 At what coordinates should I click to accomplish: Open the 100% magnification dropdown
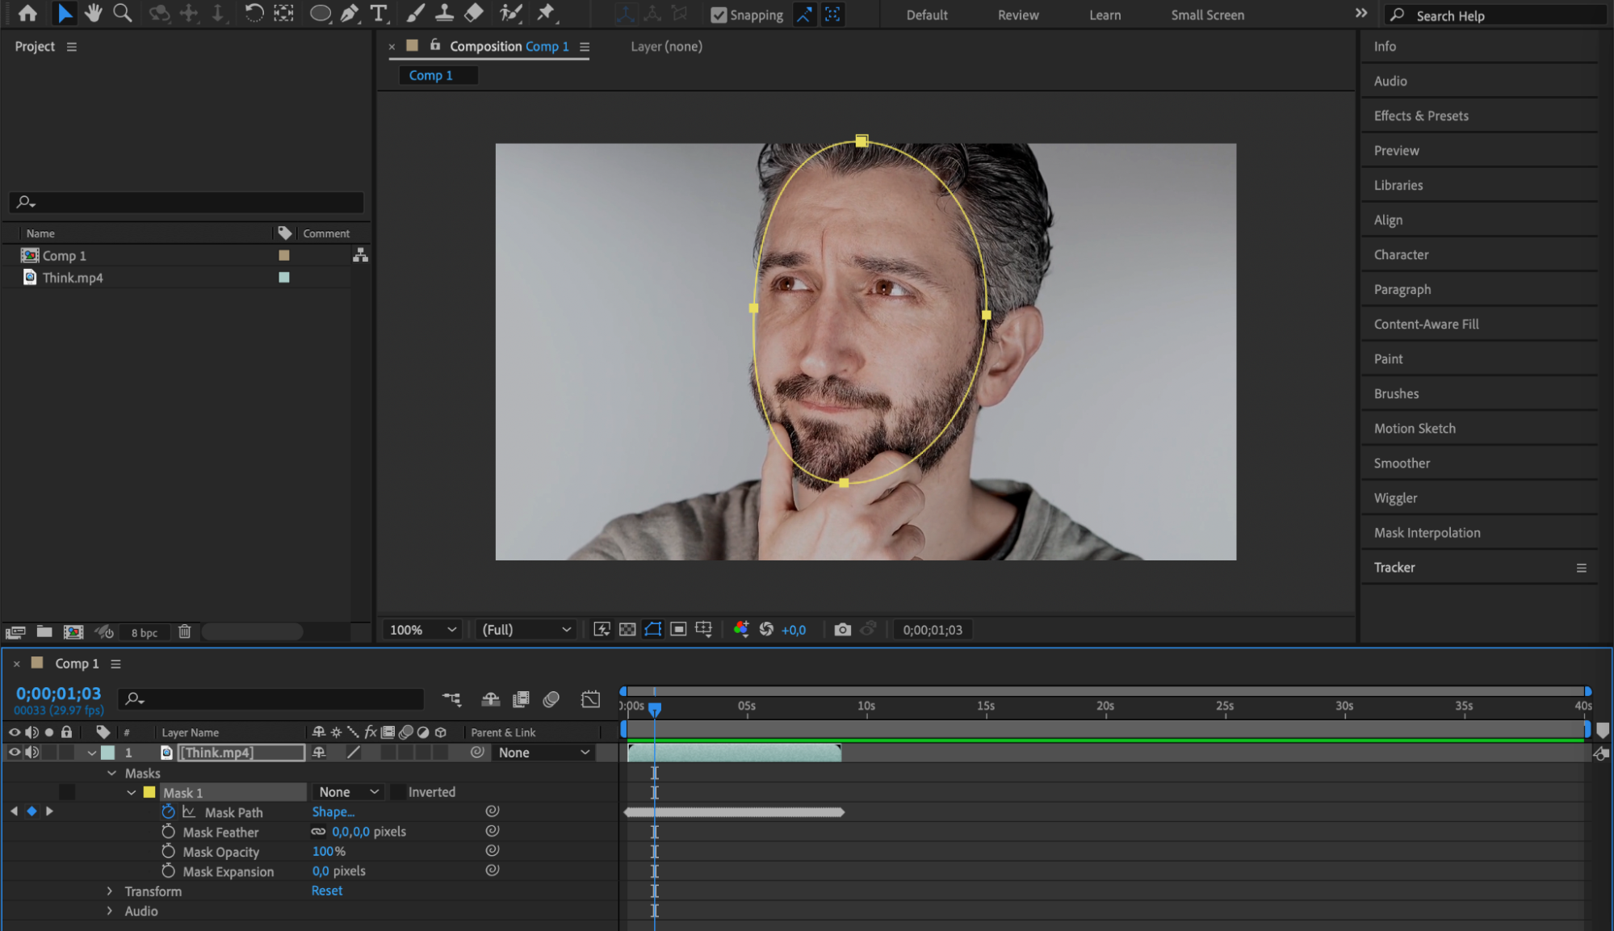[422, 629]
